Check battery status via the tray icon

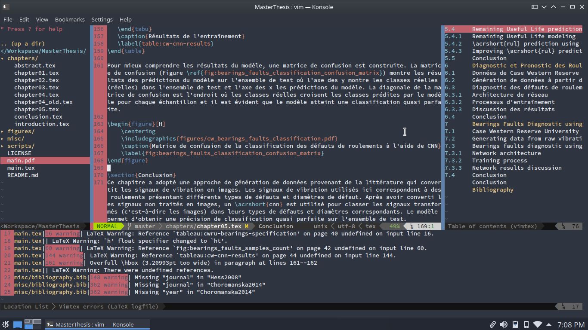click(515, 324)
